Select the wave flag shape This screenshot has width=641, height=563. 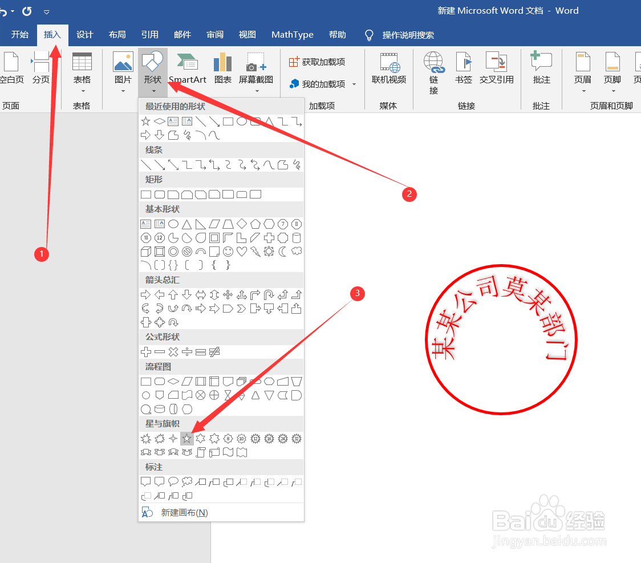click(x=228, y=452)
